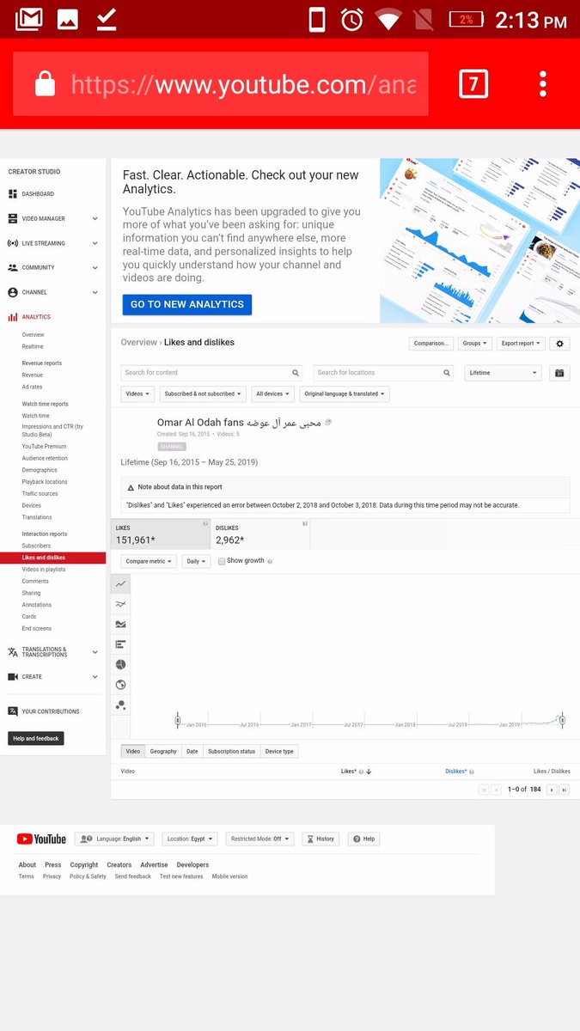
Task: Open Original language & translated dropdown
Action: pos(345,393)
